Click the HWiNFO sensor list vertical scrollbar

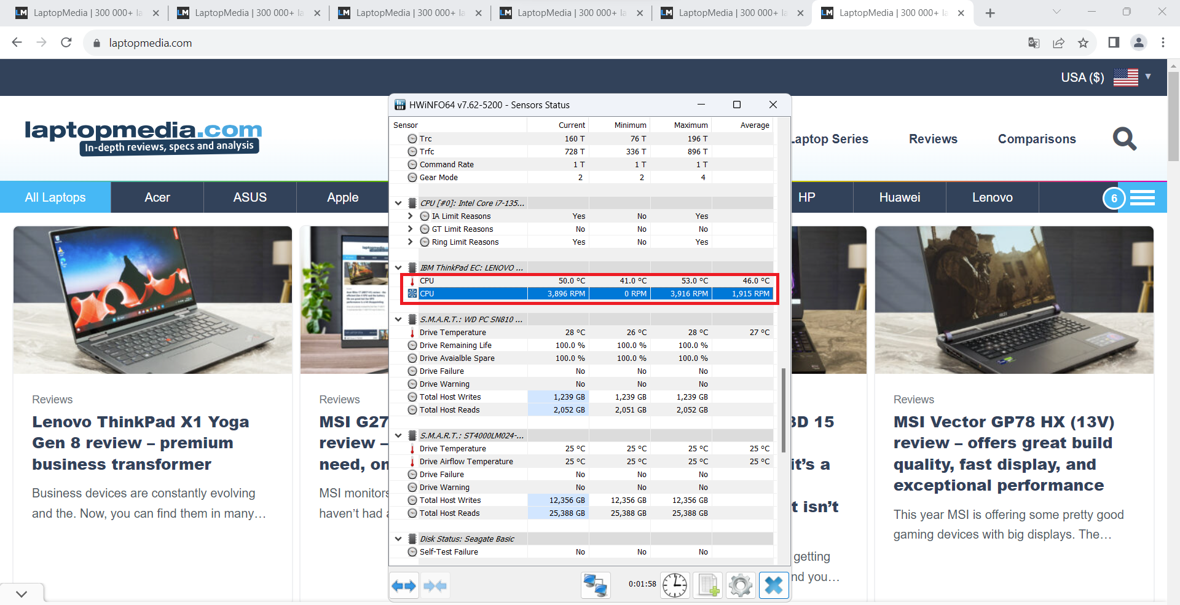click(784, 411)
